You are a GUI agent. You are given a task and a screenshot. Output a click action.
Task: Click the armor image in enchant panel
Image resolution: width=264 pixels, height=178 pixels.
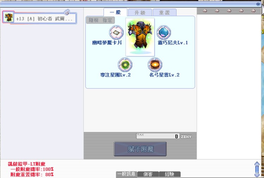(x=140, y=37)
